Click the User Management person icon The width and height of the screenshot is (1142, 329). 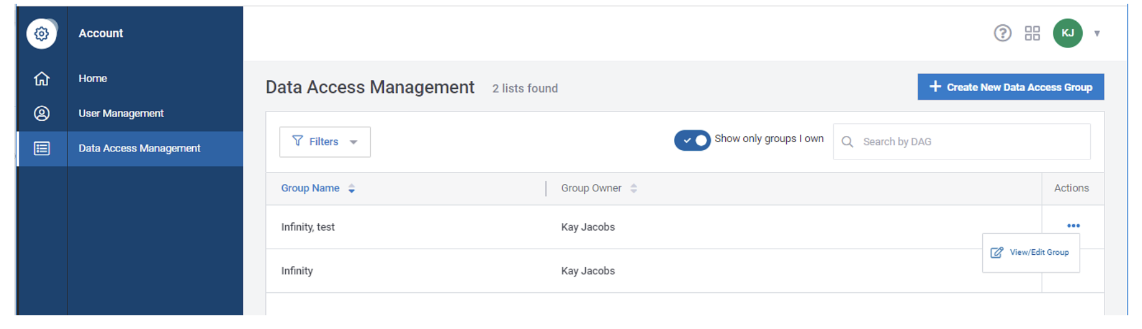pyautogui.click(x=42, y=113)
